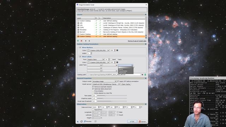Open the Font dropdown showing DejaVu Sans
Screen dimensions: 226x127
click(96, 60)
